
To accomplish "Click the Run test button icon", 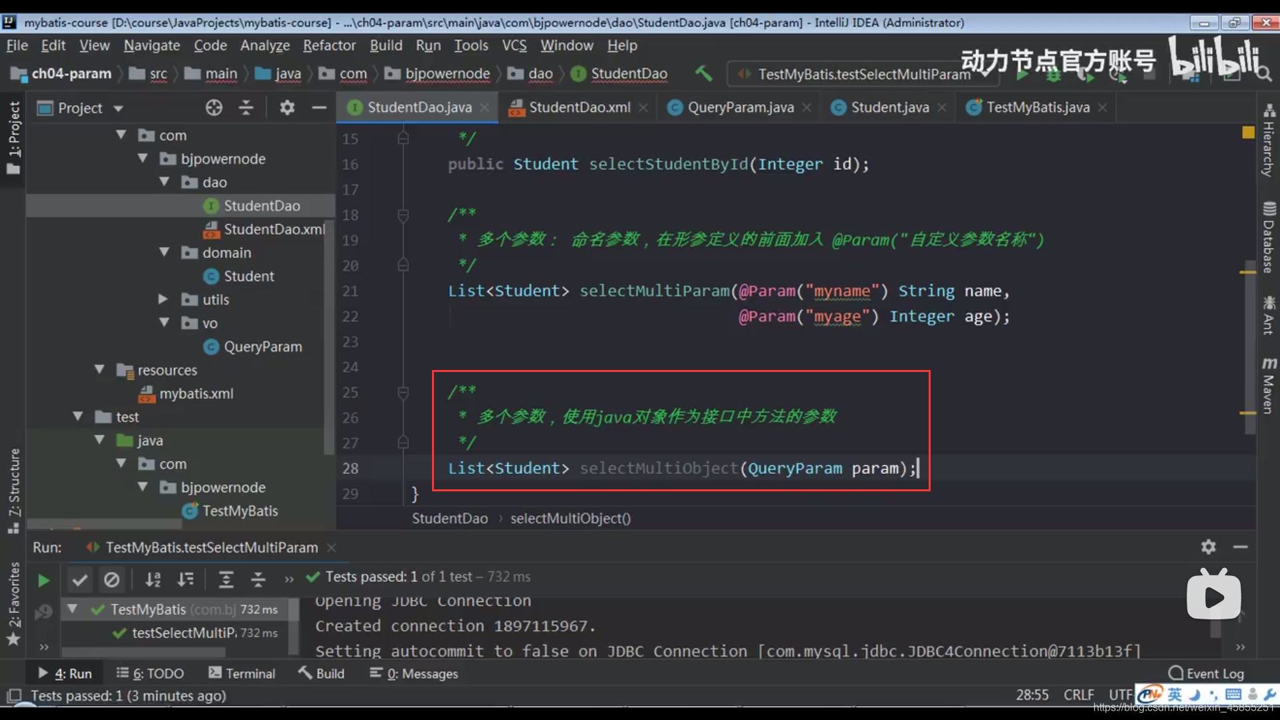I will pyautogui.click(x=44, y=579).
